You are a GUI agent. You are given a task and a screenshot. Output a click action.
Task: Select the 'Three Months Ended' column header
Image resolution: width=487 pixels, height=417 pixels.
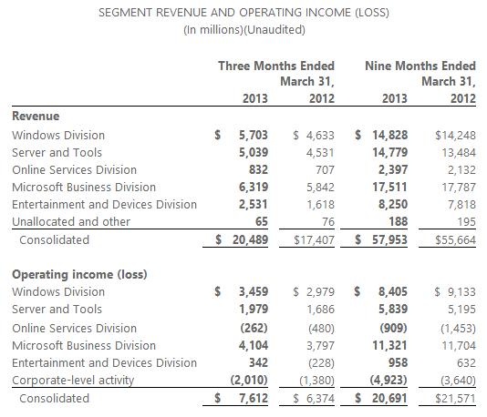pyautogui.click(x=276, y=66)
